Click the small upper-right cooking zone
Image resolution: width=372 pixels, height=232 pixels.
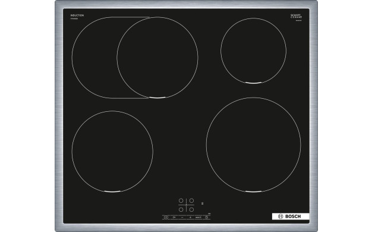point(253,51)
